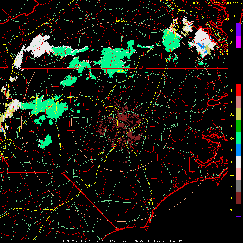Click the HHC product code label
Screen dimensions: 243x243
pos(237,16)
